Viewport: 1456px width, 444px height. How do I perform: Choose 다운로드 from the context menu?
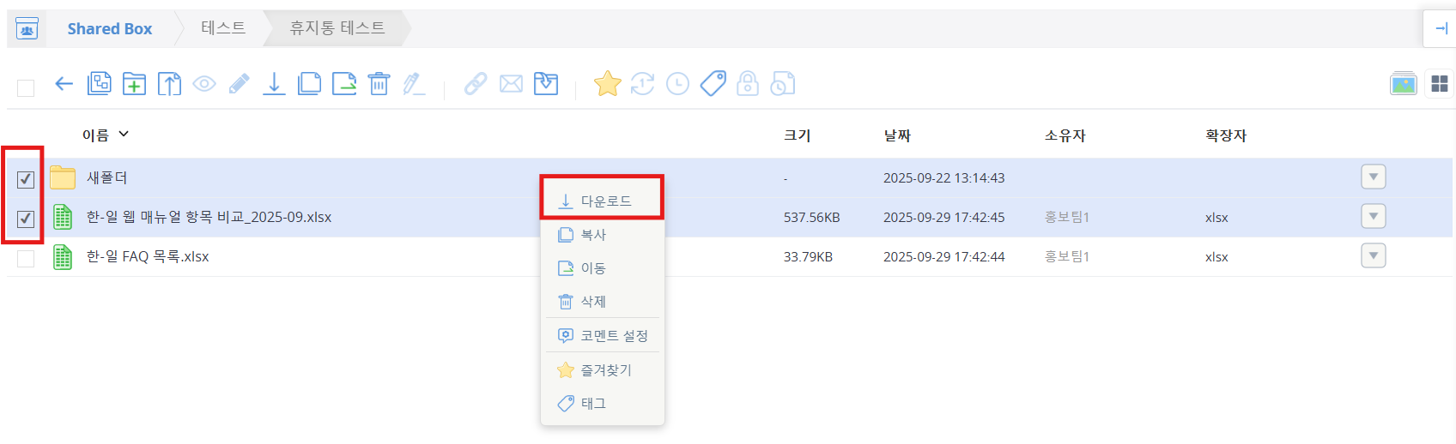(605, 201)
